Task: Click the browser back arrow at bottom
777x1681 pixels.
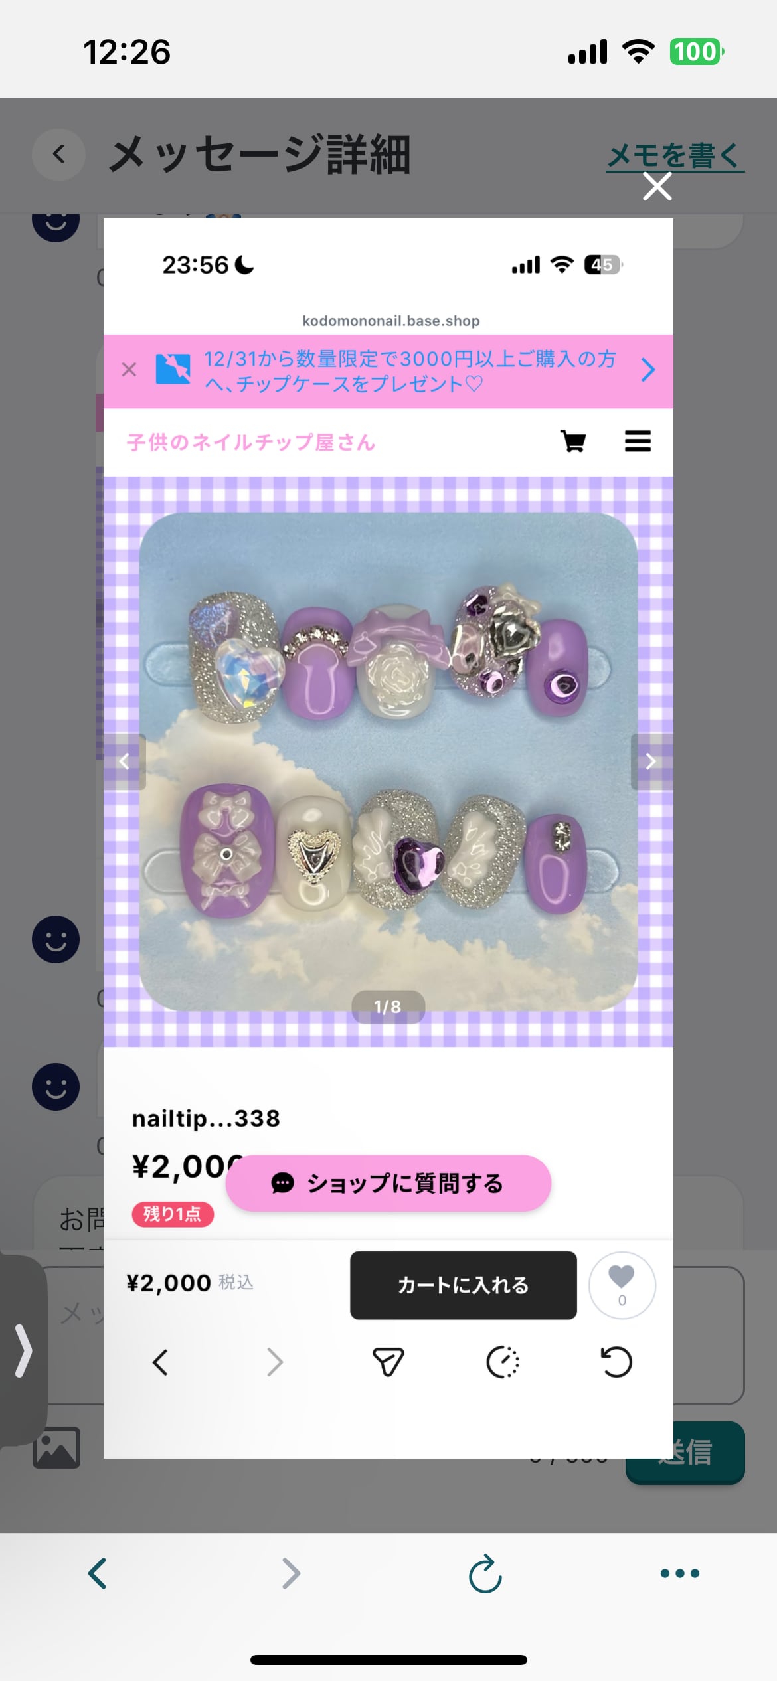Action: (x=98, y=1573)
